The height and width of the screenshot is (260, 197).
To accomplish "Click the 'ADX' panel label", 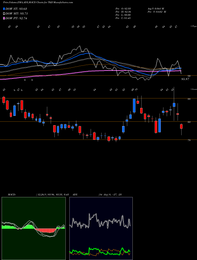I will [75, 195].
